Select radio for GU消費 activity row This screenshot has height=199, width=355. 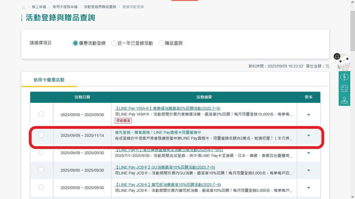(x=41, y=170)
